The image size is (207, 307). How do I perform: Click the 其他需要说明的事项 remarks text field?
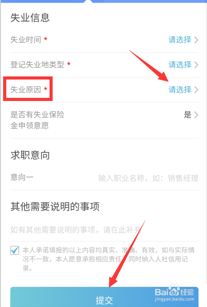click(104, 230)
